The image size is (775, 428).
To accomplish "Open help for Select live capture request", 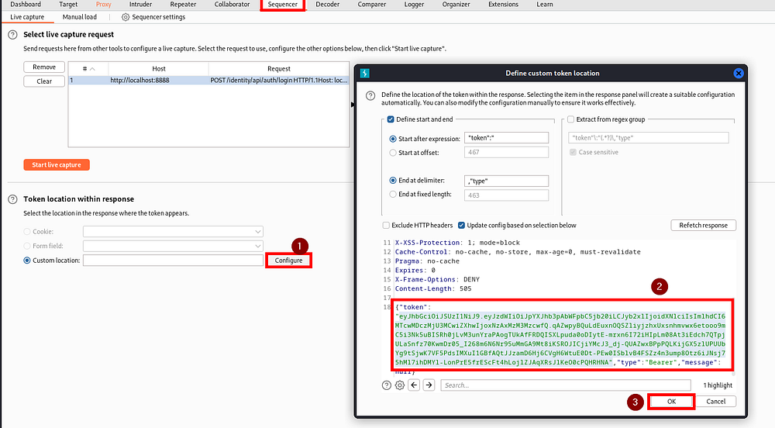I will click(13, 35).
